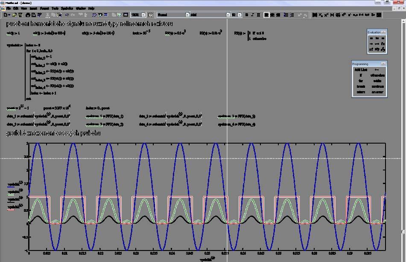406x262 pixels.
Task: Click the Cut scissors icon
Action: coord(47,15)
